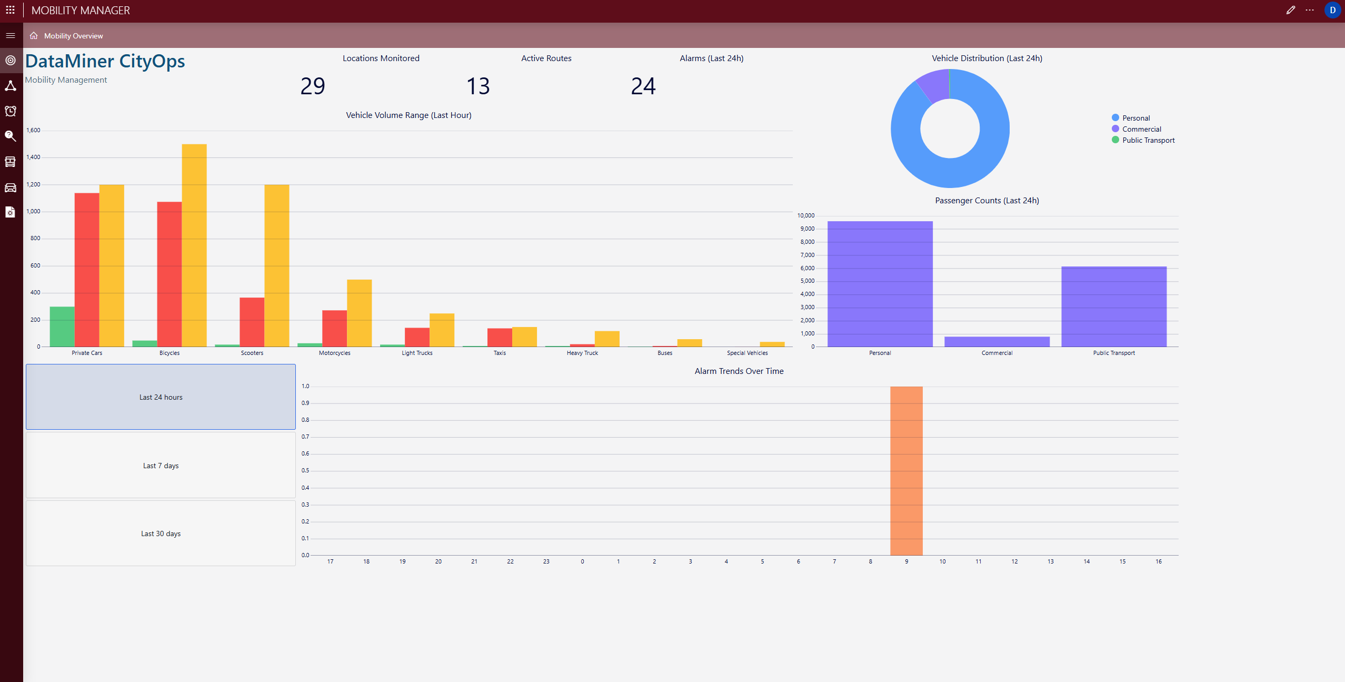Open the triangle network nodes page
Image resolution: width=1345 pixels, height=682 pixels.
coord(10,86)
